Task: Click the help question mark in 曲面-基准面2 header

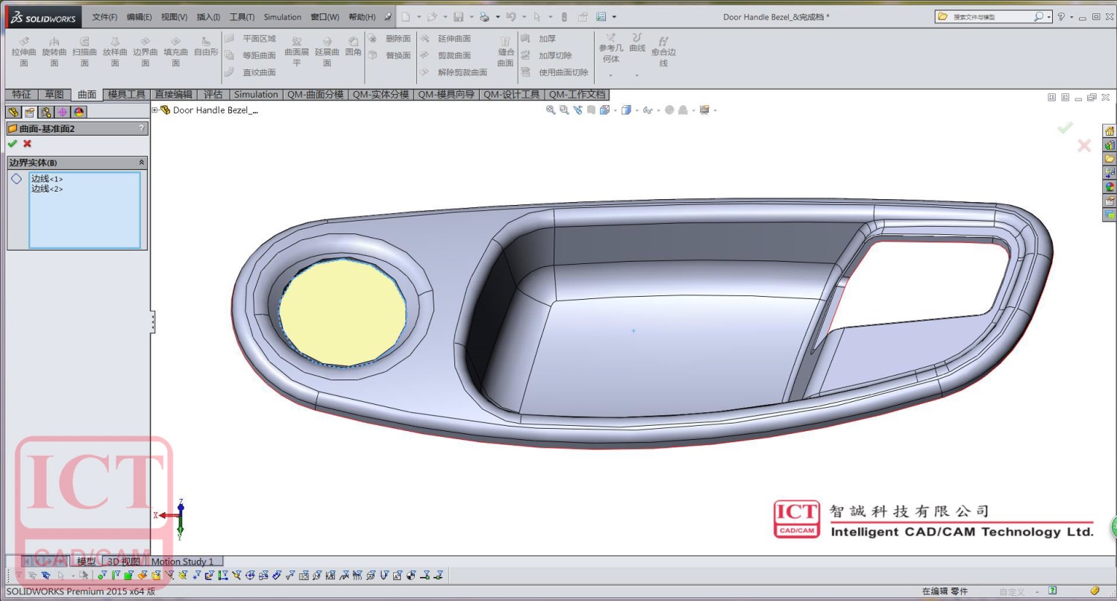Action: click(x=141, y=128)
